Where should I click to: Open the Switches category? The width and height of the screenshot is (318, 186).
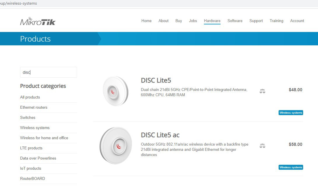pos(28,117)
